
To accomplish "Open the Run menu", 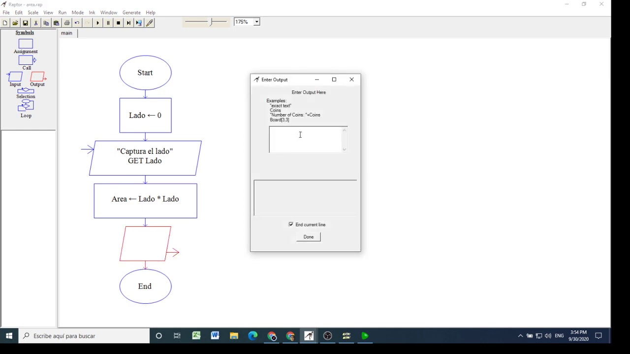I will coord(63,12).
